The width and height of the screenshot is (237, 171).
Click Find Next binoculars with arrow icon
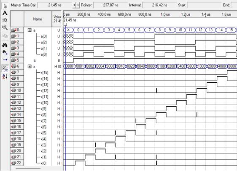click(x=5, y=52)
